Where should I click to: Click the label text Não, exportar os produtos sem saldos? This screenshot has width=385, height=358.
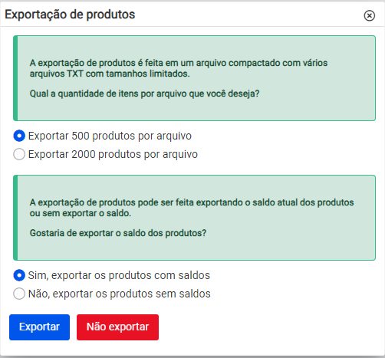(x=120, y=294)
